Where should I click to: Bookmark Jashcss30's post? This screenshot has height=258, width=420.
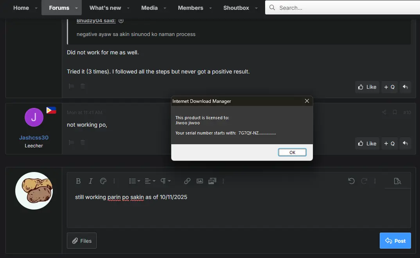coord(395,113)
